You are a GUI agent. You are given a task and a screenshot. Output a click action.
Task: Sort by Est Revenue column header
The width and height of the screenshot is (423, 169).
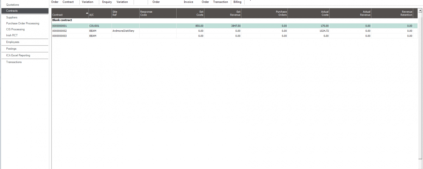coord(223,13)
